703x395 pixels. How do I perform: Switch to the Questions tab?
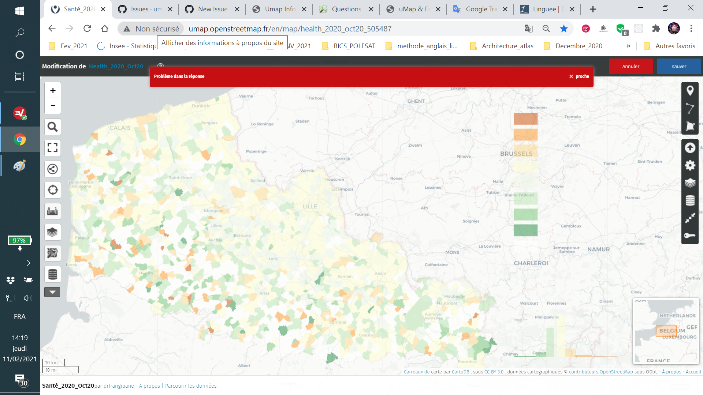[346, 9]
